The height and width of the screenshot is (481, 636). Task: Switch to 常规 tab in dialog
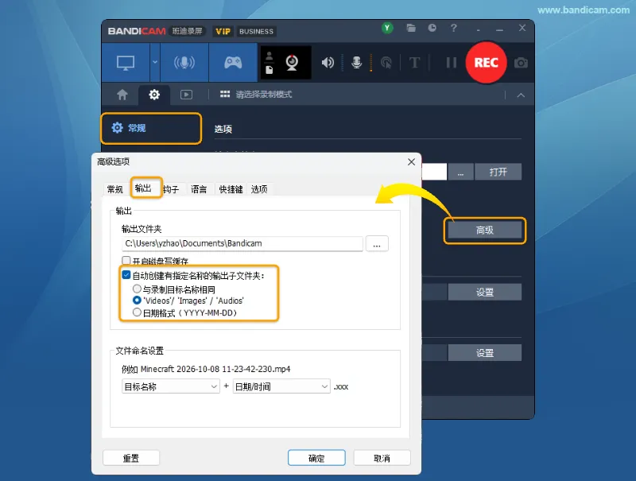(x=114, y=189)
